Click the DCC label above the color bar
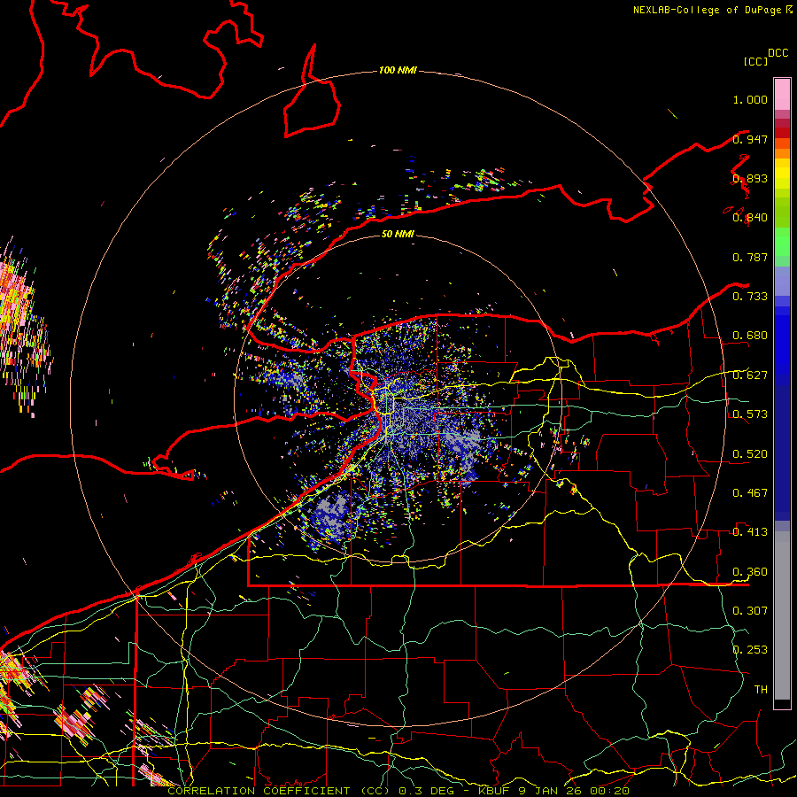Screen dimensions: 797x797 click(778, 53)
